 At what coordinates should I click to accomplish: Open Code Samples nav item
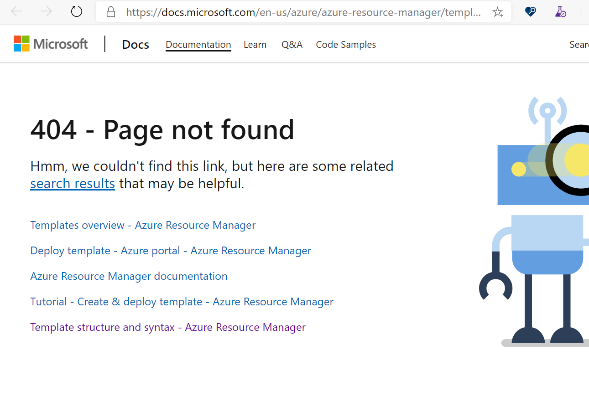[346, 45]
